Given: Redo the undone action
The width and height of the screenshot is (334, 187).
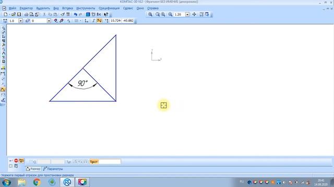Looking at the screenshot, I should pyautogui.click(x=80, y=15).
